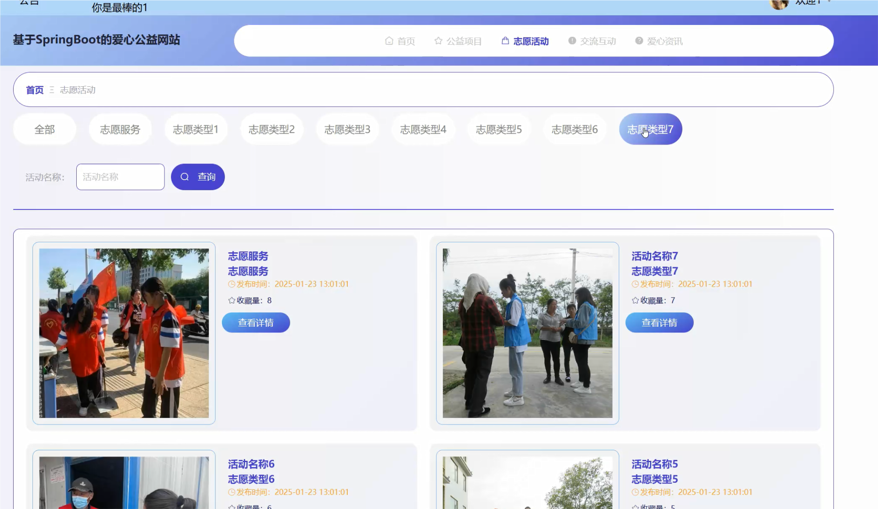This screenshot has width=878, height=509.
Task: Focus the 活动名称 search input field
Action: [120, 177]
